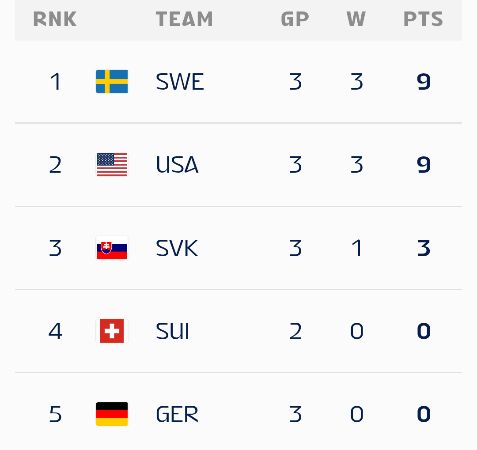Select the SVK team name

(x=177, y=248)
